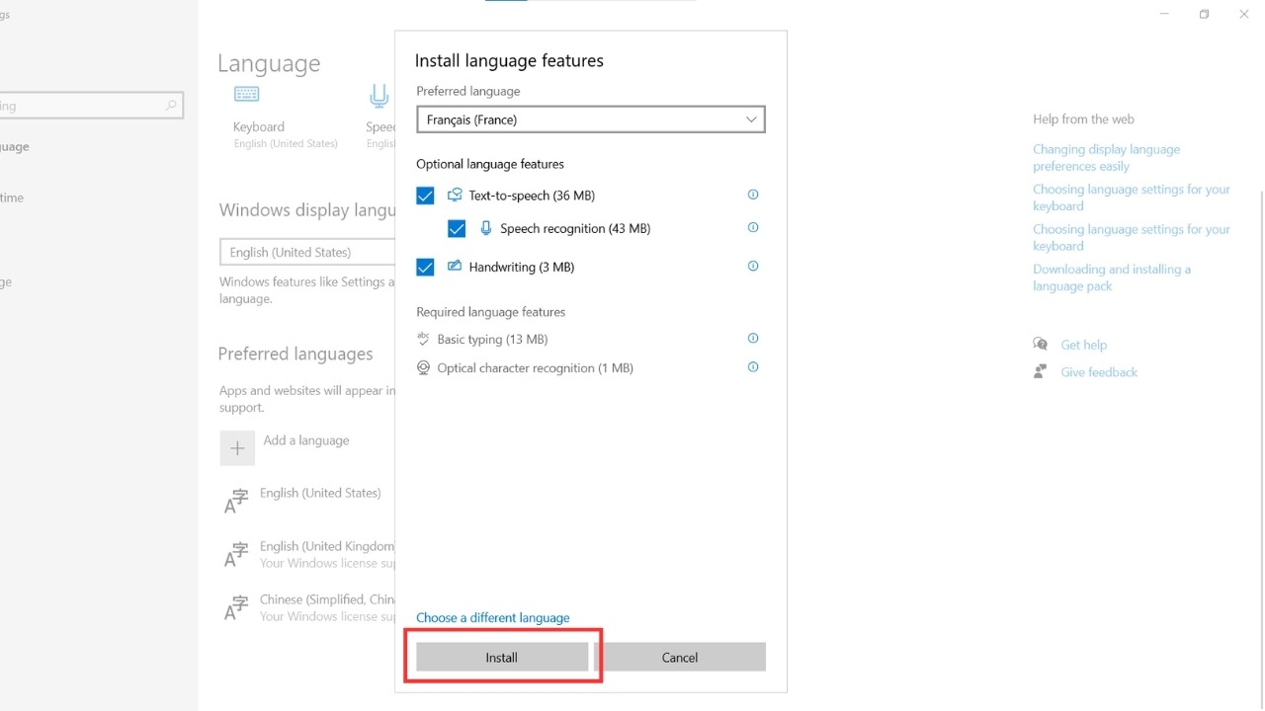Click the Give feedback link
Image resolution: width=1265 pixels, height=711 pixels.
[x=1099, y=372]
